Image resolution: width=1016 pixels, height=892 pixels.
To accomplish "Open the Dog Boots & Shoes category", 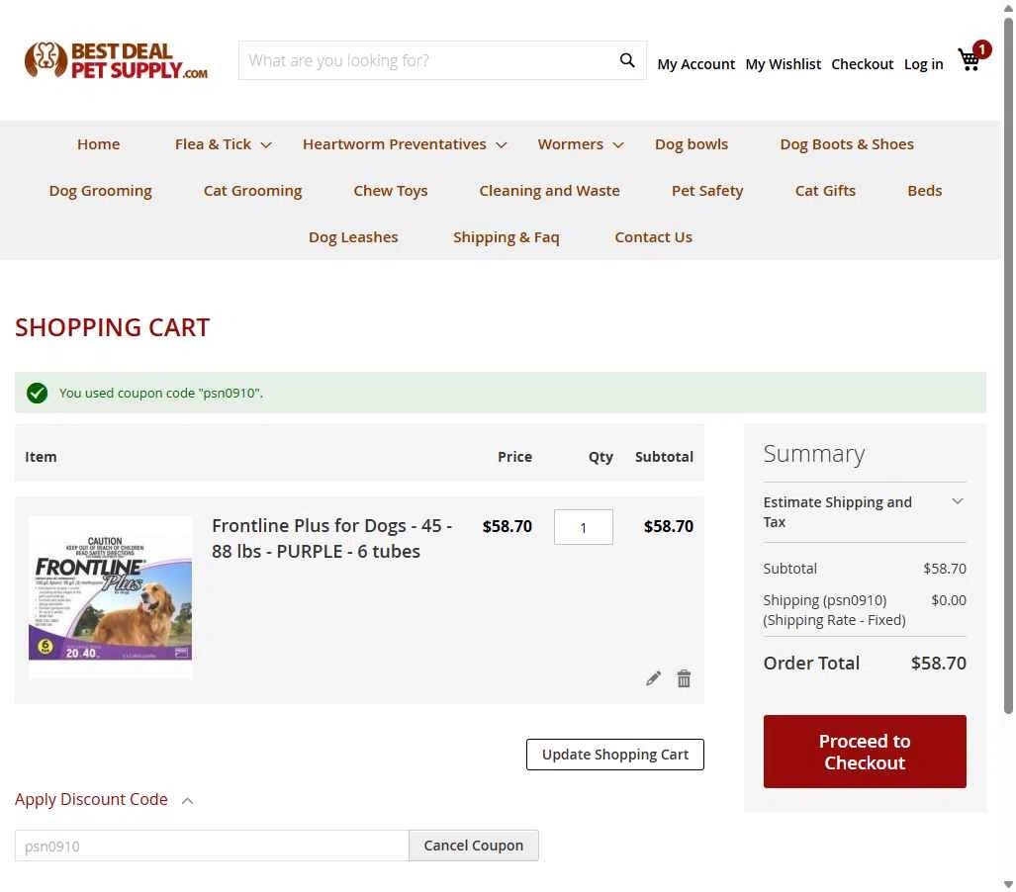I will (847, 143).
